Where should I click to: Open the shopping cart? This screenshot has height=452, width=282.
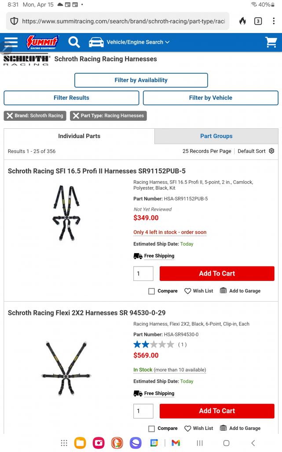pos(271,42)
